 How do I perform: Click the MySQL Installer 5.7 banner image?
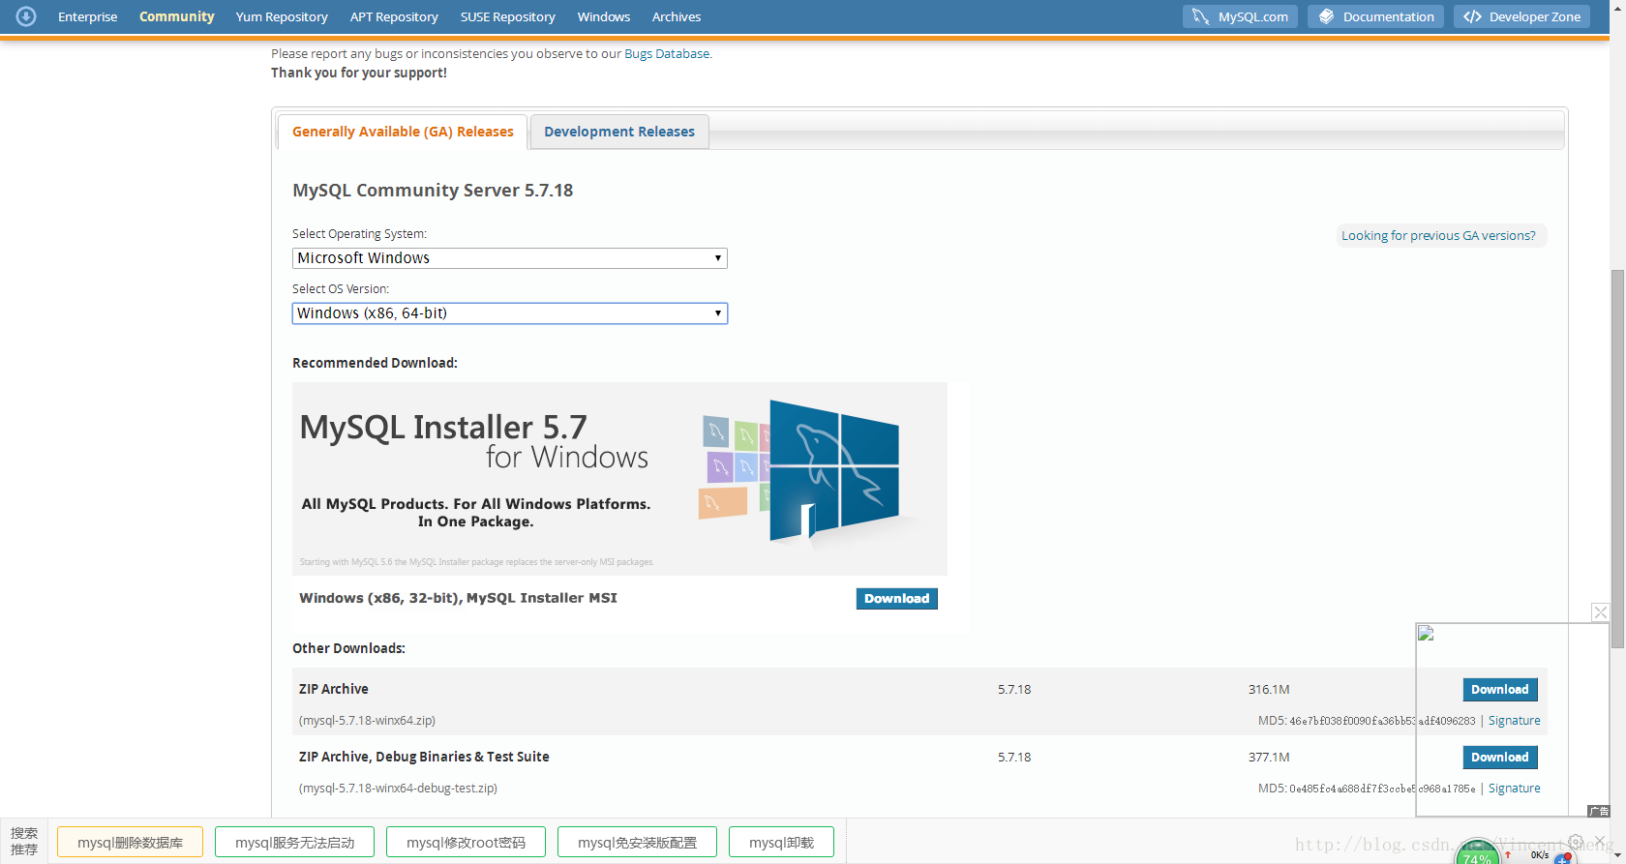(x=619, y=478)
